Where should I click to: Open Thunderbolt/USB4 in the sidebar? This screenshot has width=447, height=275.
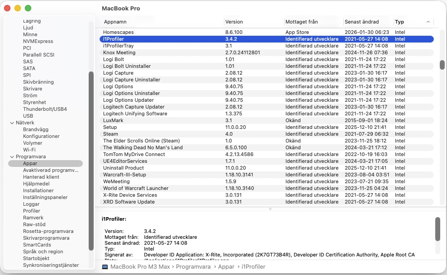point(45,109)
